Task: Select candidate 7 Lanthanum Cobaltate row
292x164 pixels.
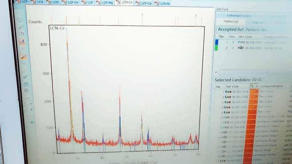Action: 252,122
